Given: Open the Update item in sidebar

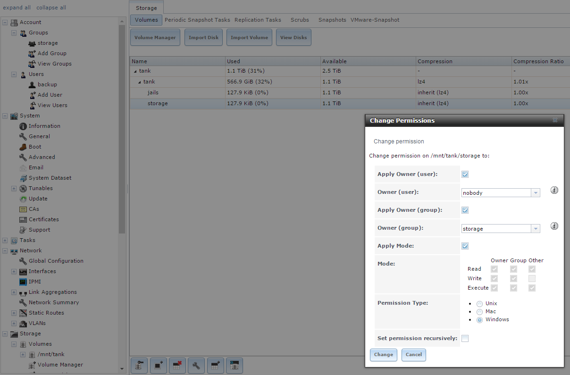Looking at the screenshot, I should (38, 199).
